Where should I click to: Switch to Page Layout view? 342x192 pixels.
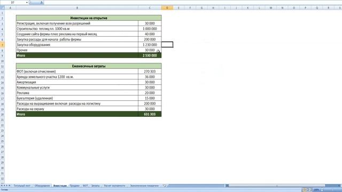pyautogui.click(x=308, y=190)
